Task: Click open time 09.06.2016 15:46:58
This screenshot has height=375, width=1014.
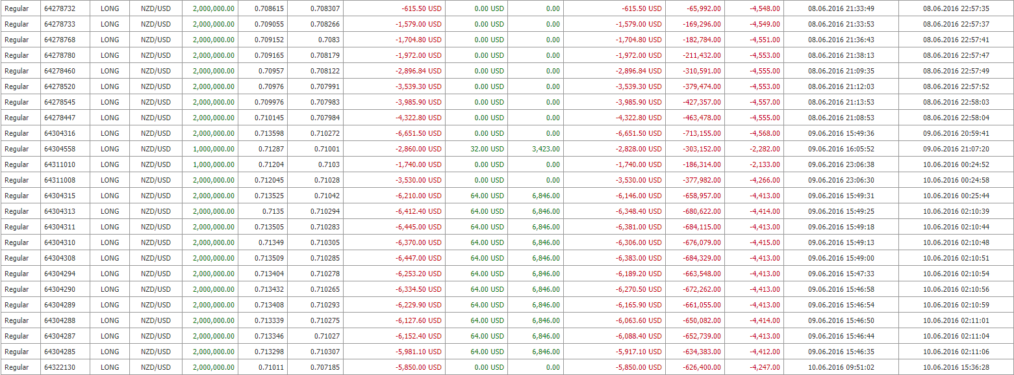Action: pos(841,289)
